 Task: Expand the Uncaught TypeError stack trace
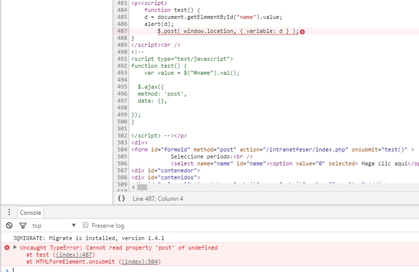click(15, 247)
